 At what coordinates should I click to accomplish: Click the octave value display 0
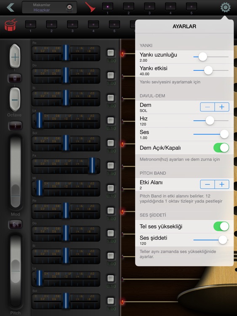pos(15,78)
